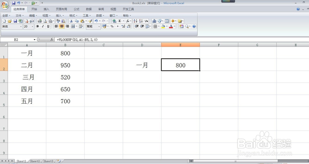Undo with the classic toolbar blue arrow

click(96, 21)
